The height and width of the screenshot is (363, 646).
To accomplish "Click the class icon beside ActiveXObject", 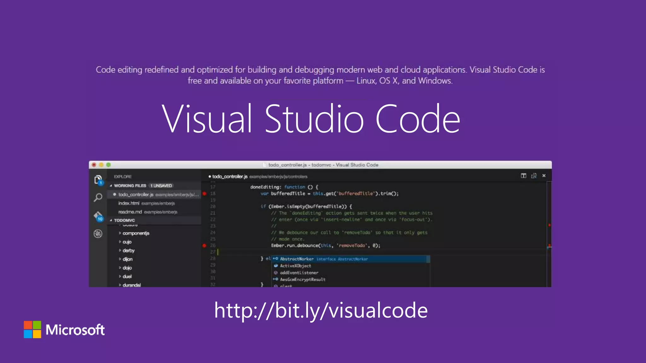I will click(276, 266).
